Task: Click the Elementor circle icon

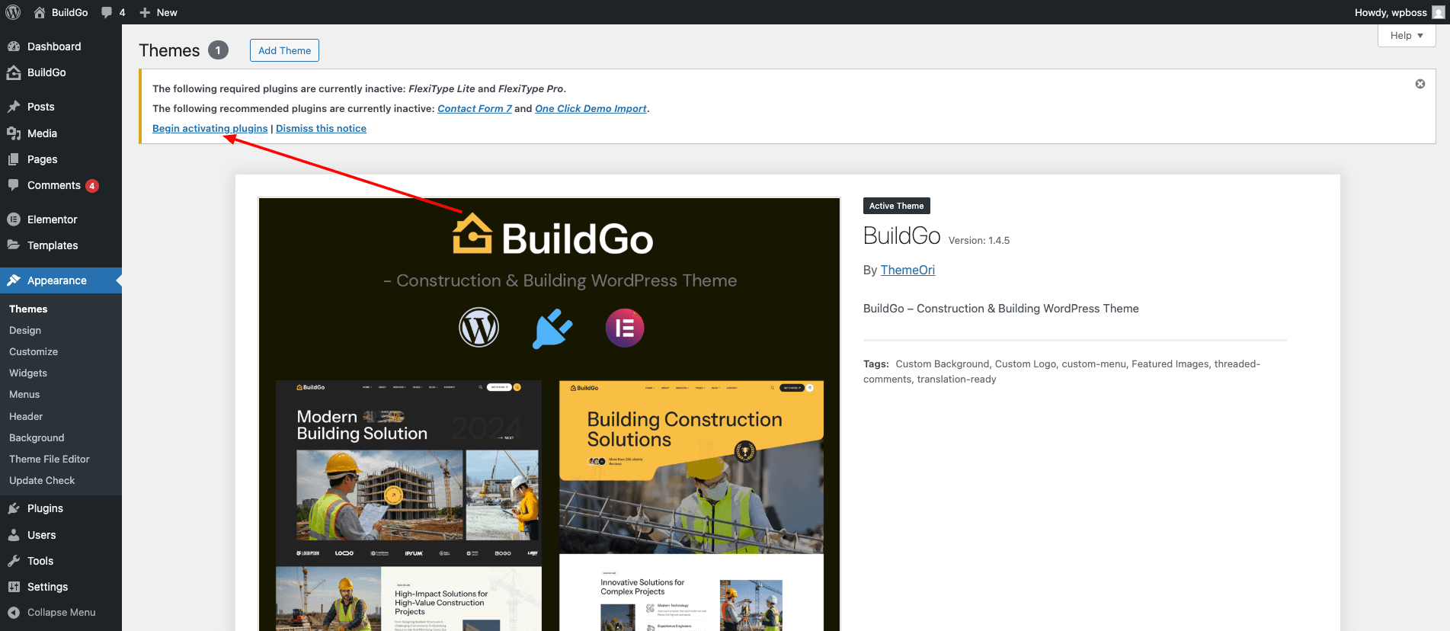Action: coord(14,219)
